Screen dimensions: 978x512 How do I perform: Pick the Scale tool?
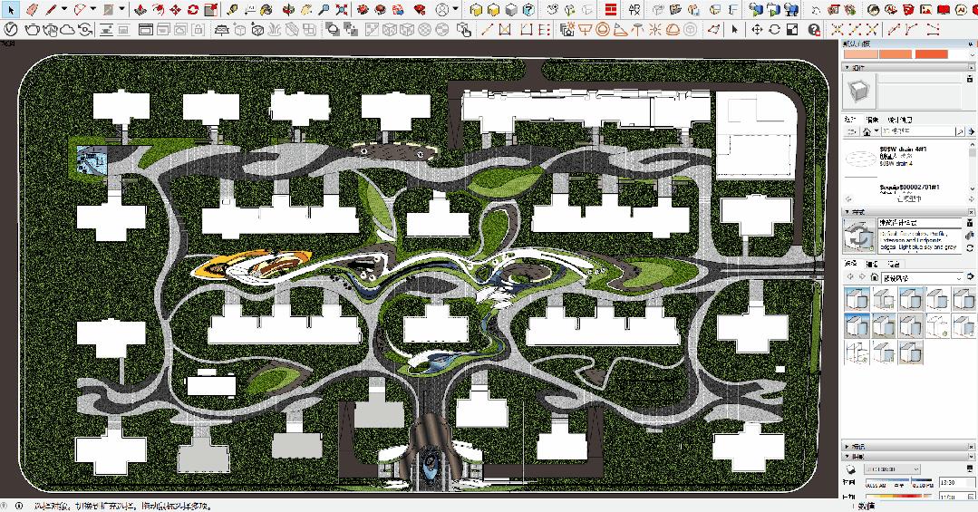tap(211, 9)
